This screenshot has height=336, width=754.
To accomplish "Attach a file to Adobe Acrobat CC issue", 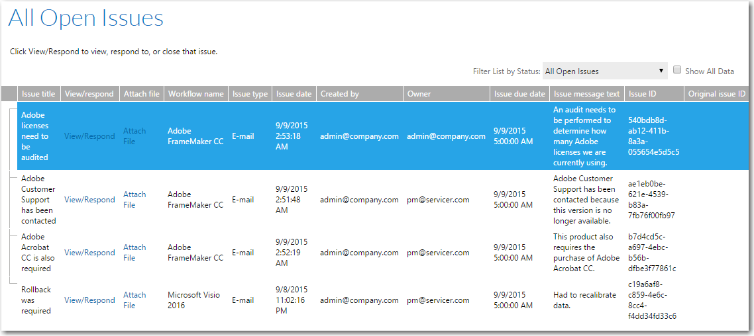I will 135,253.
